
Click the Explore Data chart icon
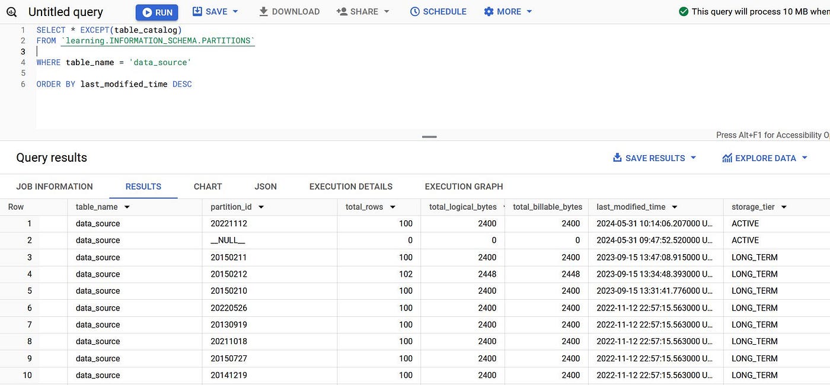pos(727,158)
